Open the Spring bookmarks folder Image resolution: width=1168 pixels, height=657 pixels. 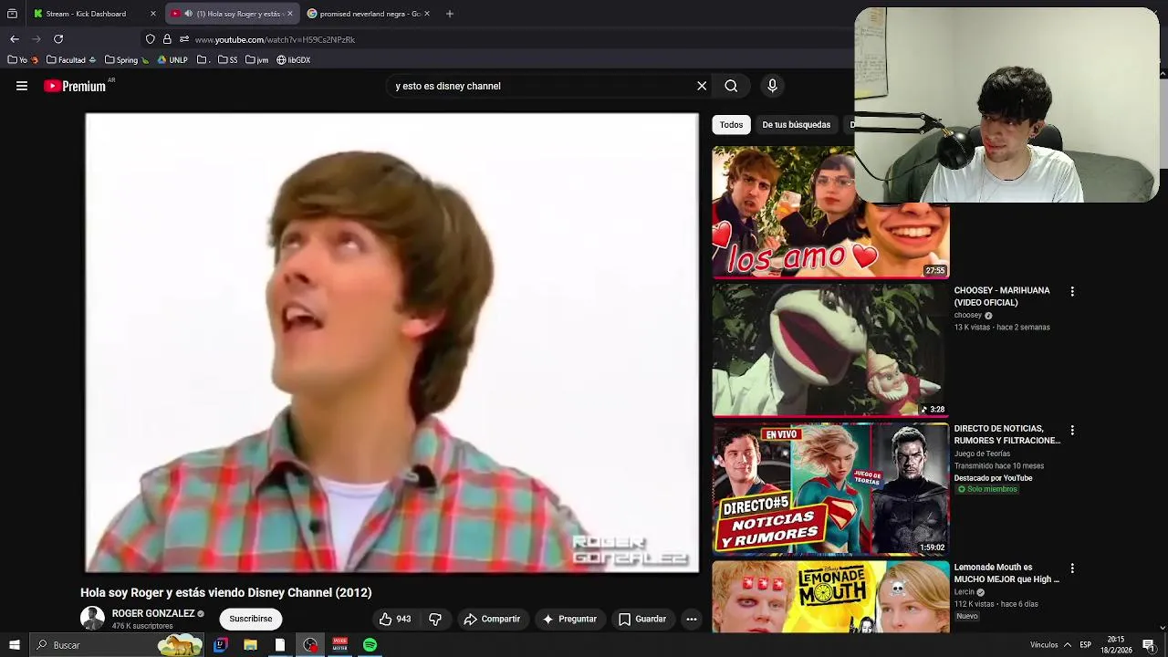[x=126, y=60]
